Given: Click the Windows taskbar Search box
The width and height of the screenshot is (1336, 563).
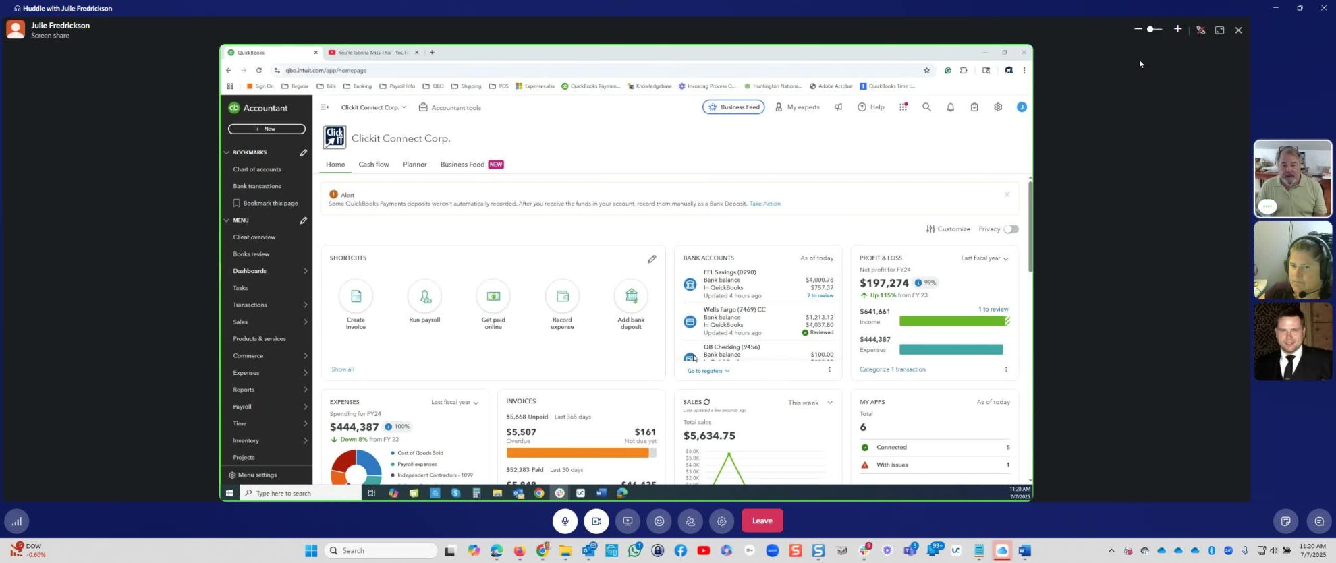Looking at the screenshot, I should click(381, 551).
